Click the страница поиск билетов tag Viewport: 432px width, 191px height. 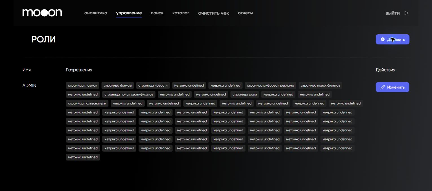(x=321, y=86)
